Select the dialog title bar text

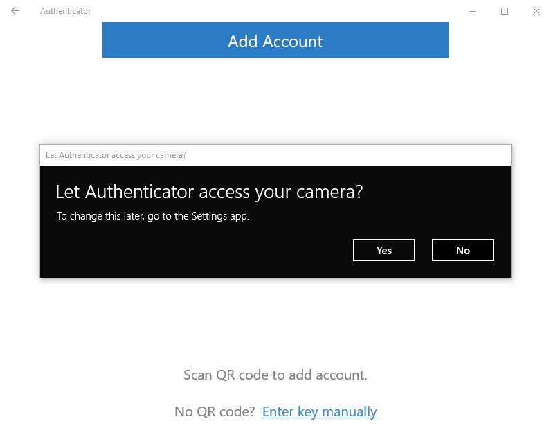[116, 155]
